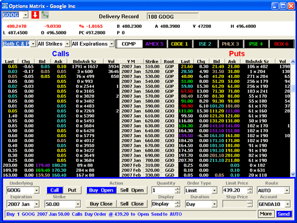Image resolution: width=297 pixels, height=223 pixels.
Task: Open the Both C & P dropdown
Action: [x=33, y=44]
